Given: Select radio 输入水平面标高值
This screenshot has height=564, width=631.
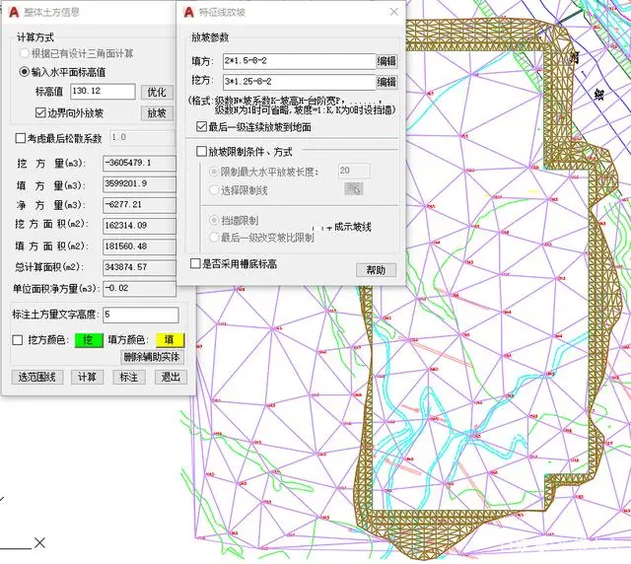Looking at the screenshot, I should (24, 72).
